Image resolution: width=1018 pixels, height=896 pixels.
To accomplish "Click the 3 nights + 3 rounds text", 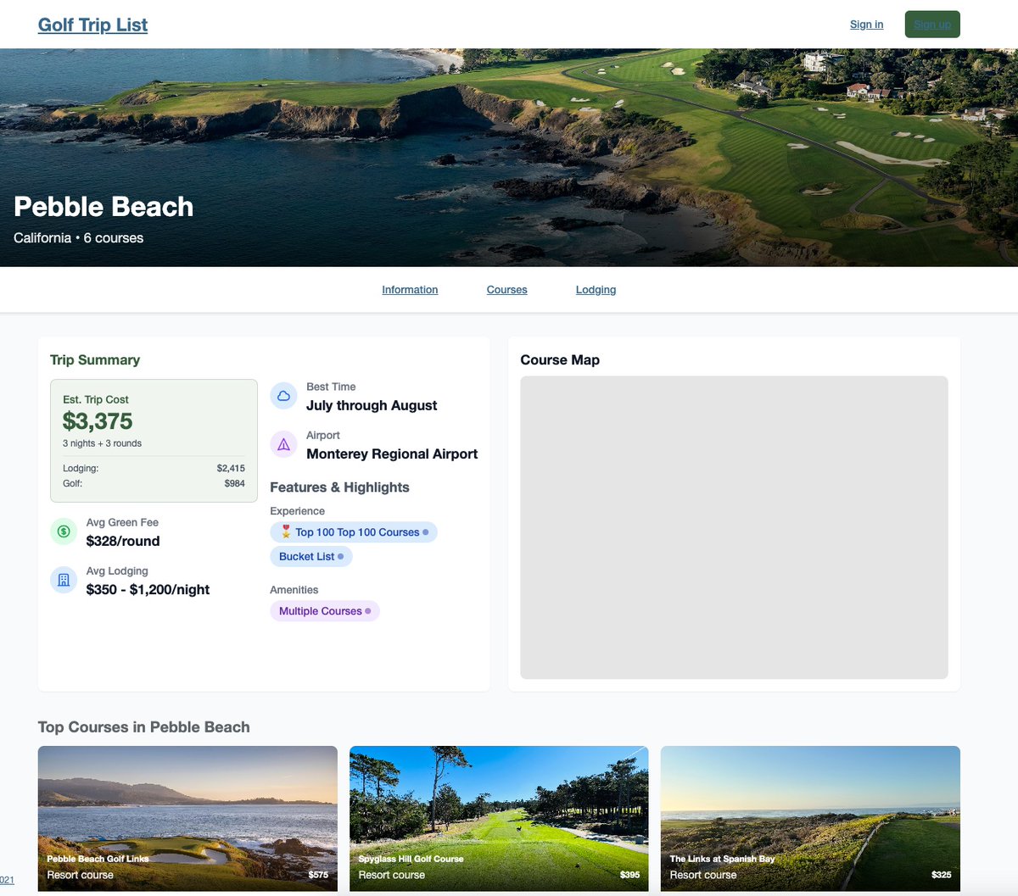I will pyautogui.click(x=102, y=443).
